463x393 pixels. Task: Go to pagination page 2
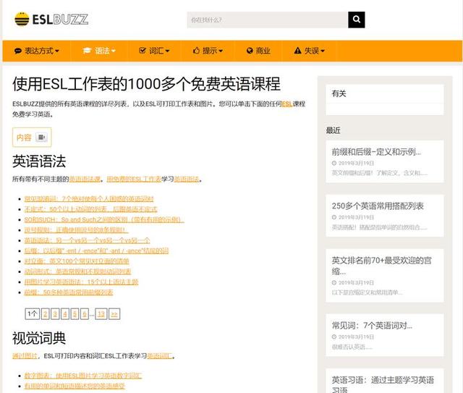pyautogui.click(x=45, y=314)
